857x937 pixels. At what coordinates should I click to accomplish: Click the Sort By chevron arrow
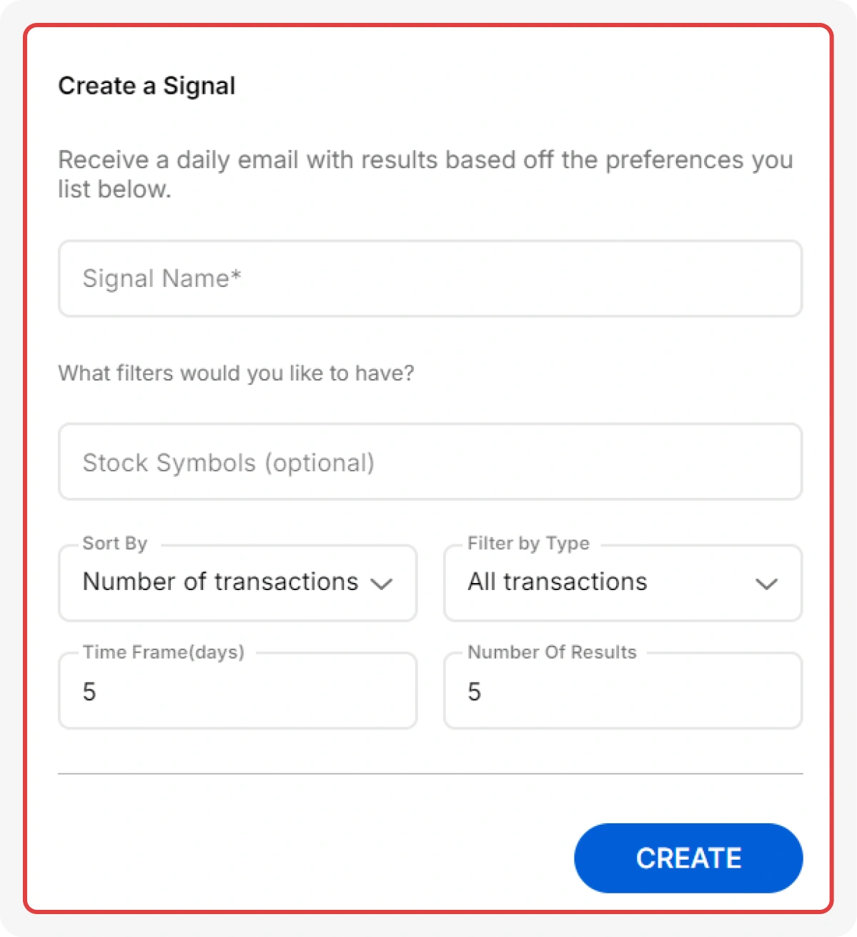click(382, 584)
